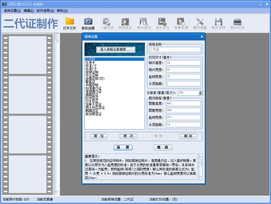Click the print 照片宽度 field showing 26

[x=183, y=70]
